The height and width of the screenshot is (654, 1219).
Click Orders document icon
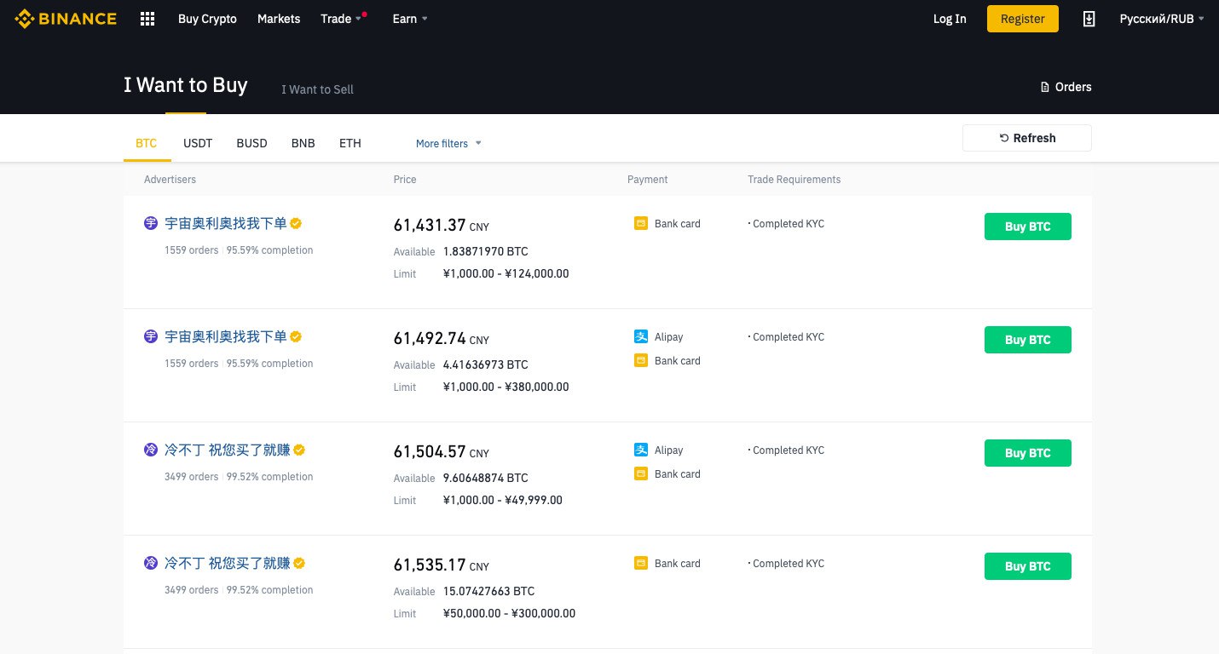[1045, 87]
